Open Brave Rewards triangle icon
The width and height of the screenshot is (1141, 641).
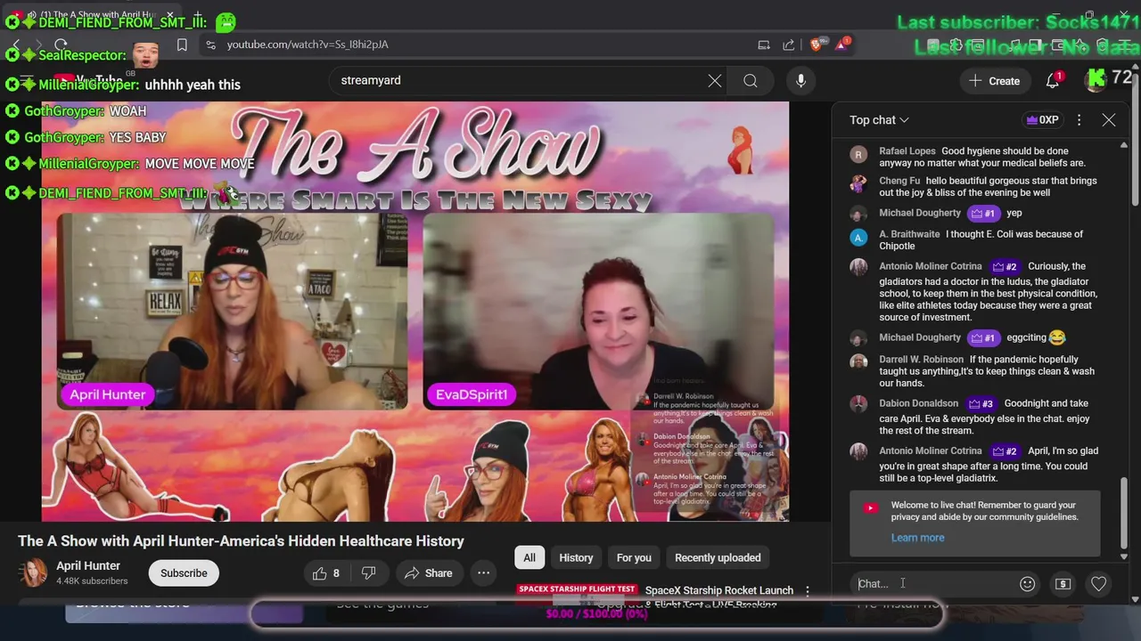point(842,45)
